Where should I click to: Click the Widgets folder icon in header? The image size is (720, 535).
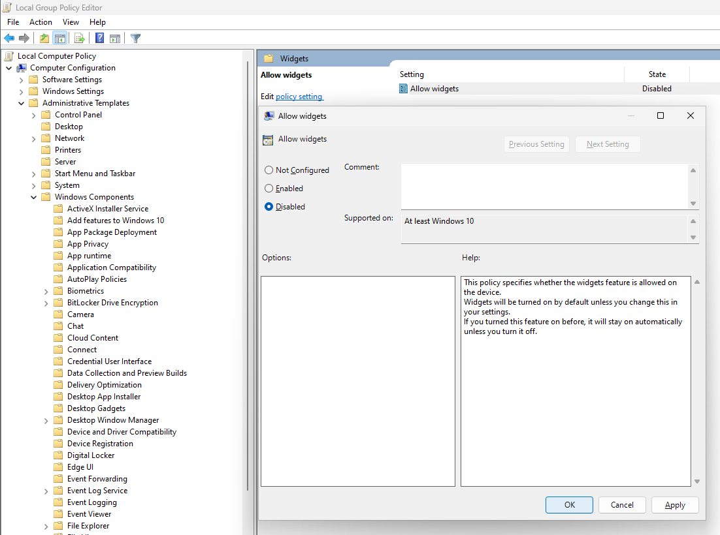[269, 58]
